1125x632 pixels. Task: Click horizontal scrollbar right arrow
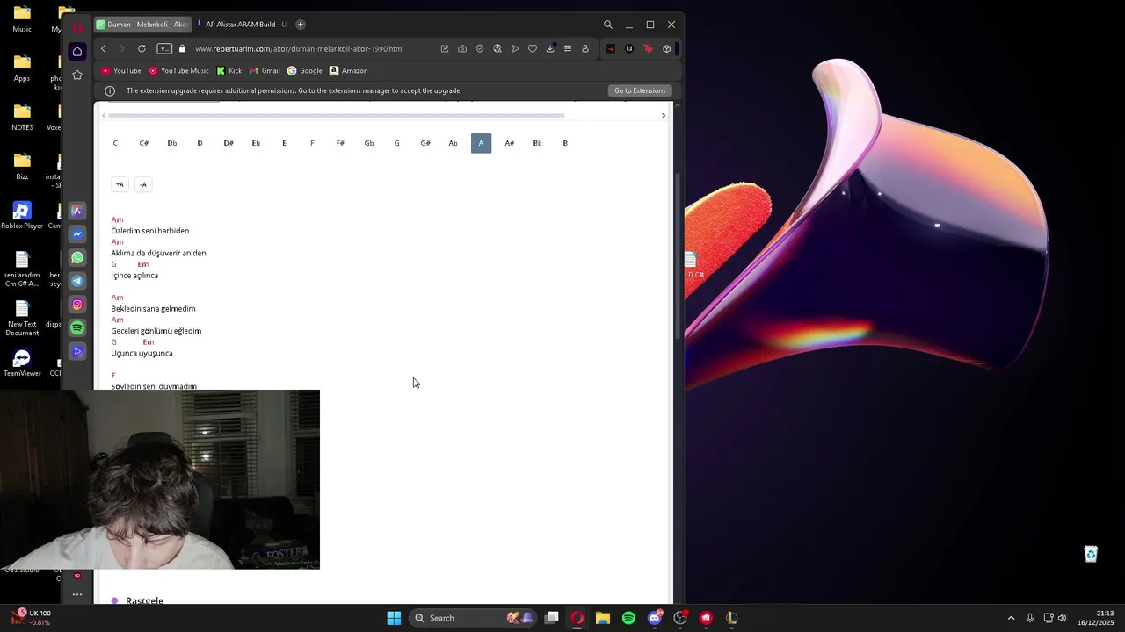664,115
